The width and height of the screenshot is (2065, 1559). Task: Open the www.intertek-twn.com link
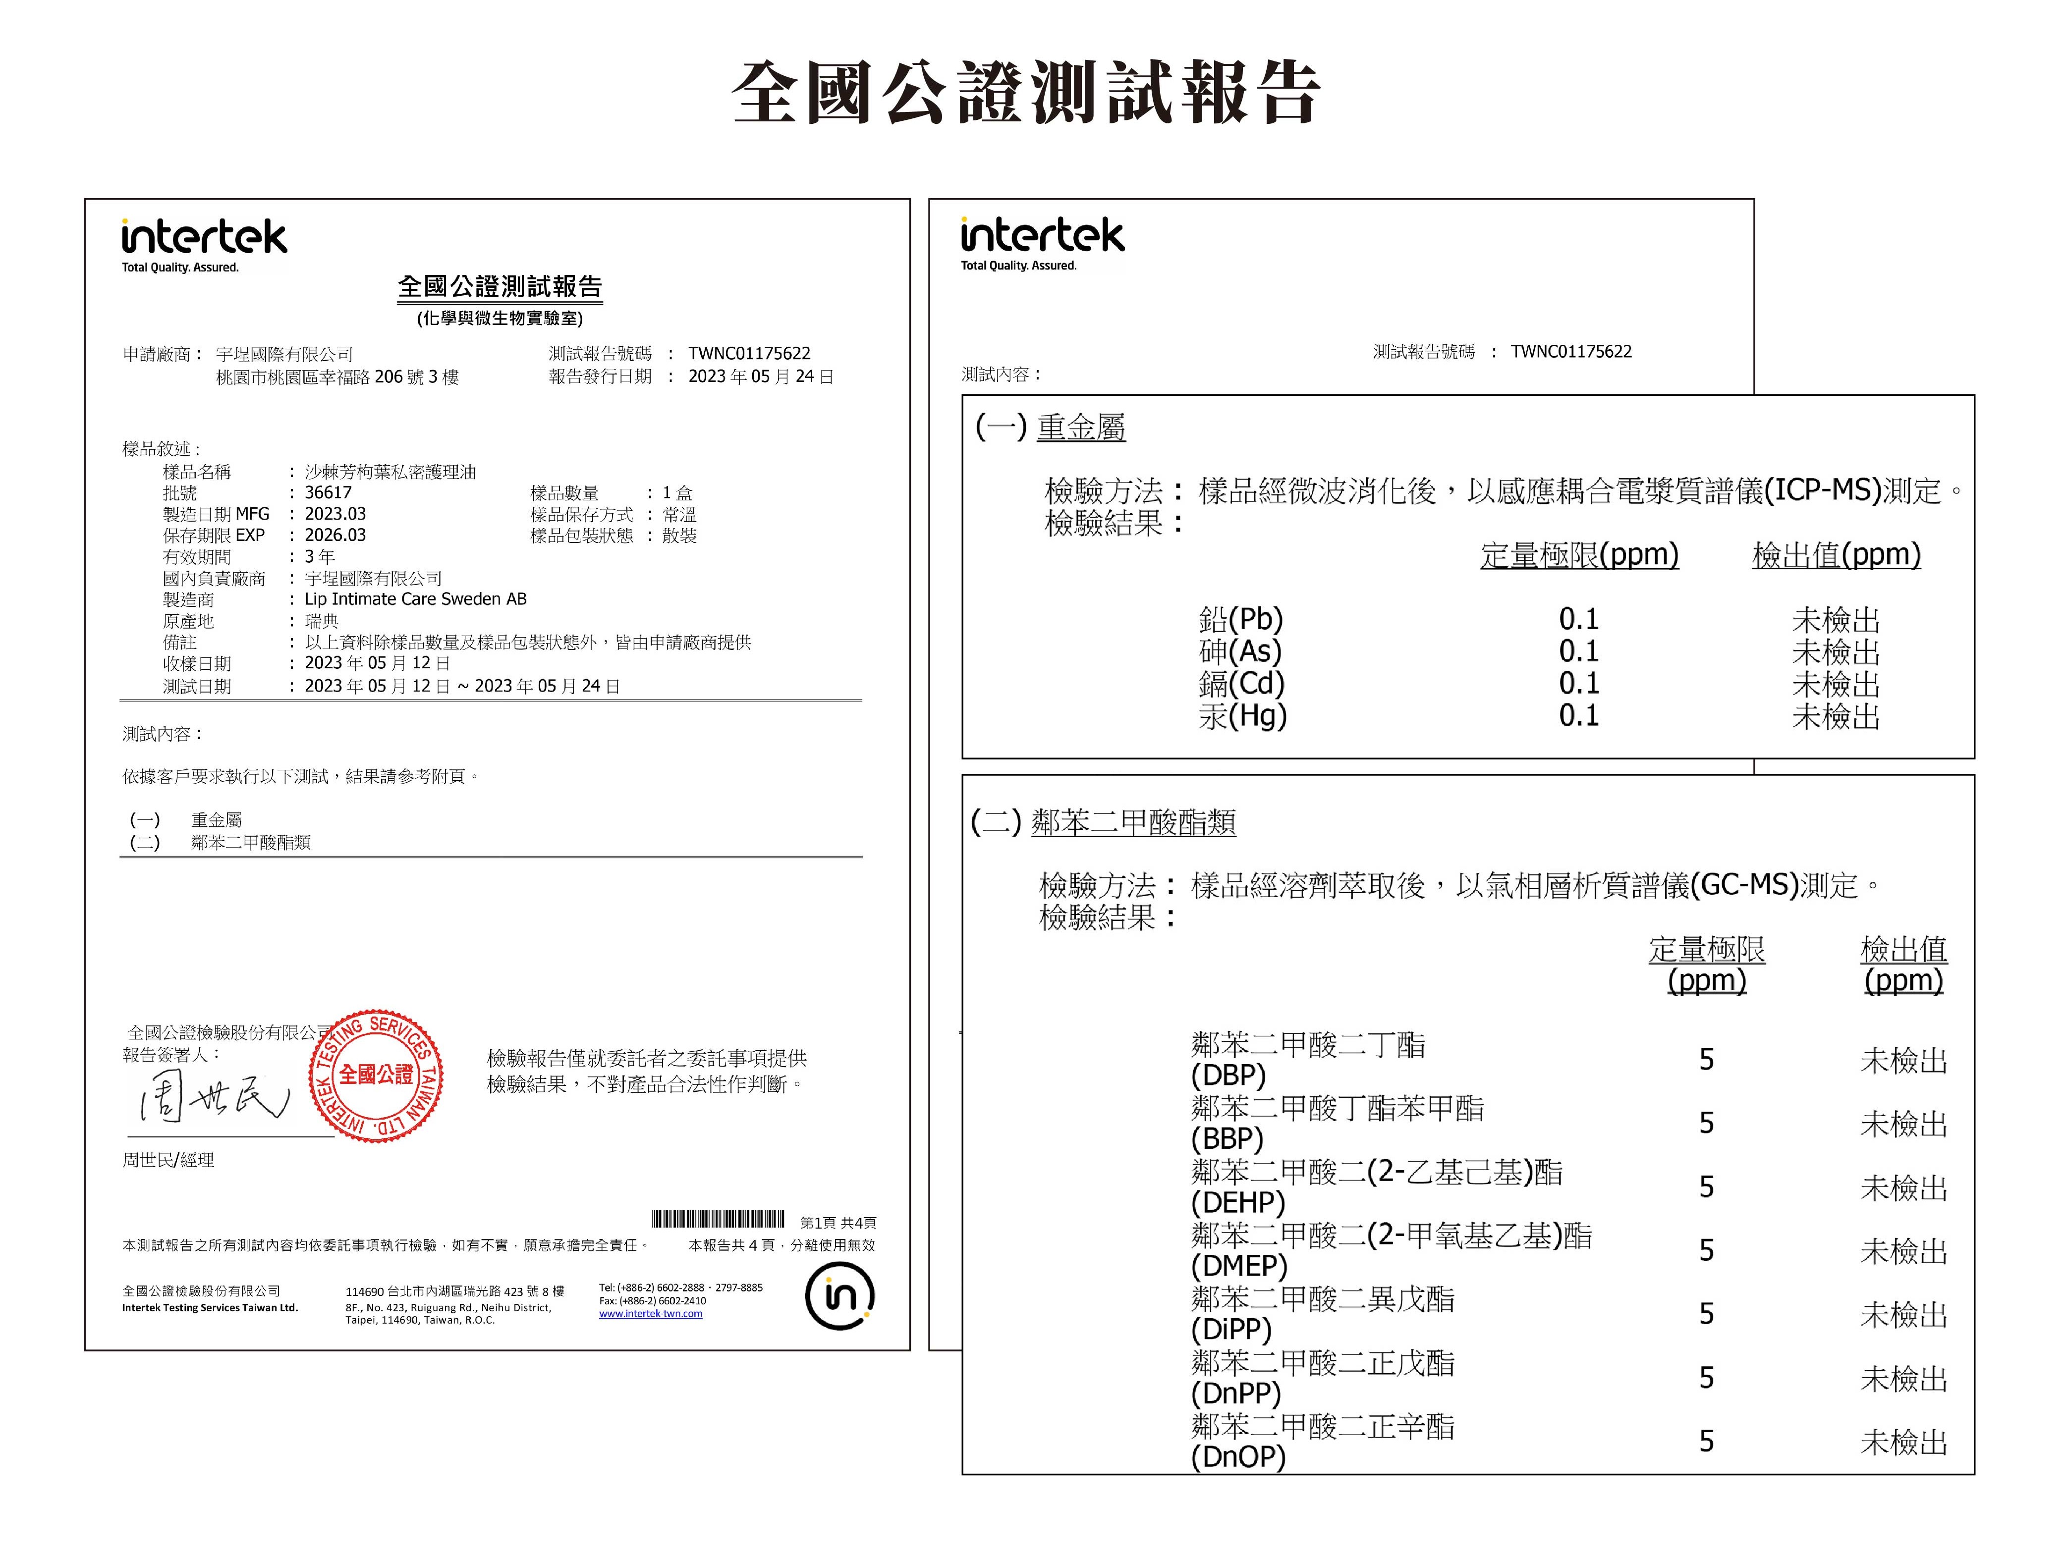tap(651, 1314)
